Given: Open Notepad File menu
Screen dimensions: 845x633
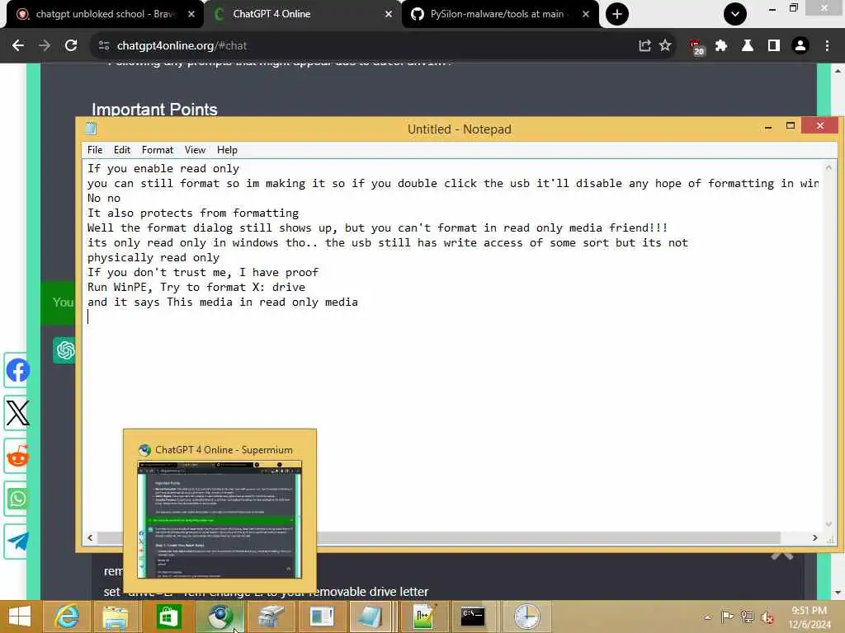Looking at the screenshot, I should [x=95, y=150].
